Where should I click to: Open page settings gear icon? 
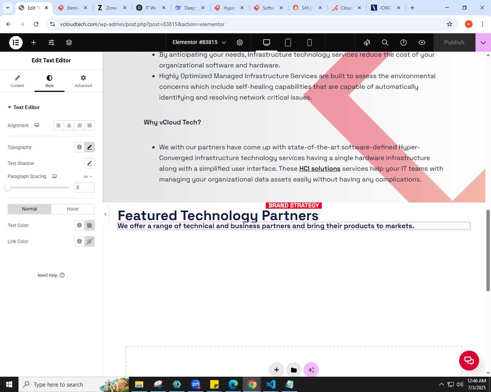[x=240, y=42]
